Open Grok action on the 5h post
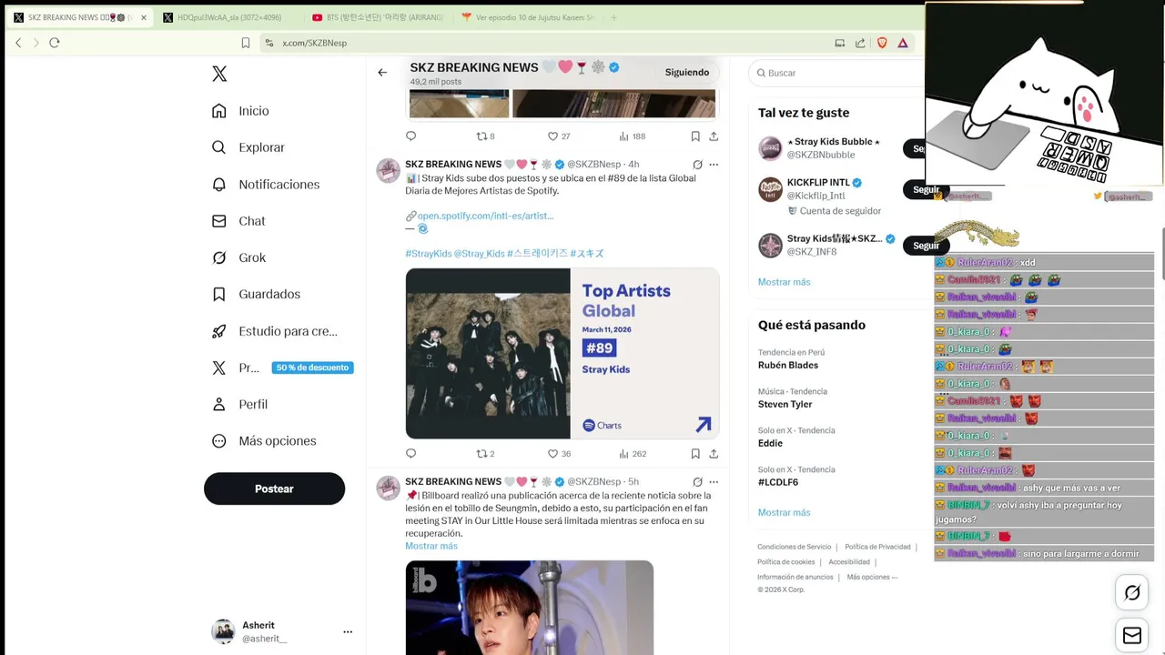 point(697,482)
